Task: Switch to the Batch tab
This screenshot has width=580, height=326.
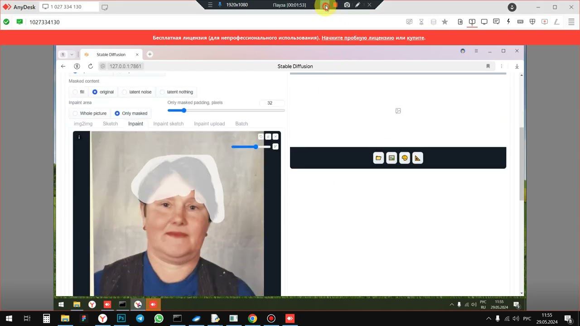Action: (242, 124)
